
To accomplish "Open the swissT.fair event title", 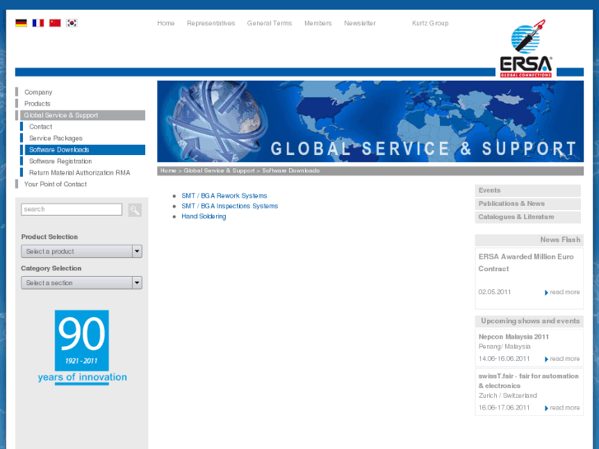I will [x=528, y=381].
